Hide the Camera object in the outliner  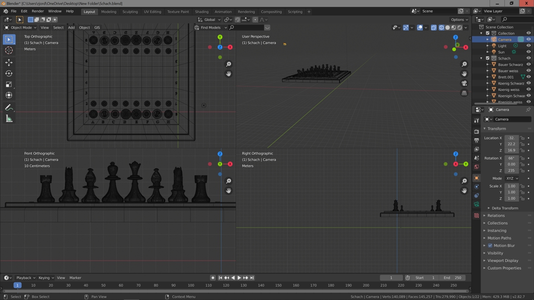pos(528,39)
